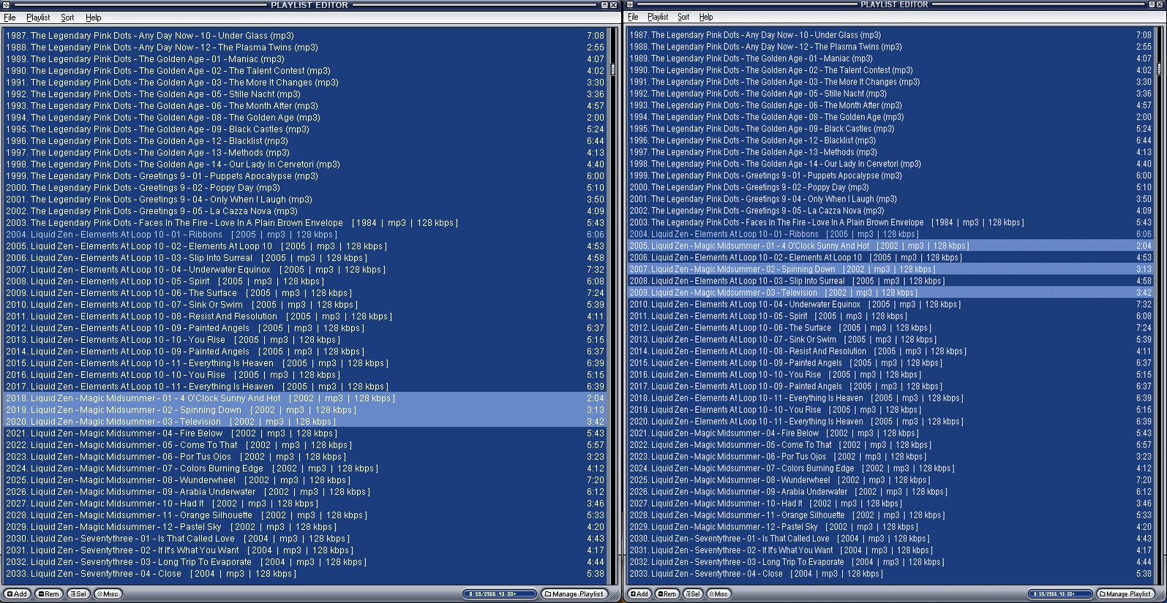Click the Add button in right playlist window
The width and height of the screenshot is (1167, 603).
point(639,593)
